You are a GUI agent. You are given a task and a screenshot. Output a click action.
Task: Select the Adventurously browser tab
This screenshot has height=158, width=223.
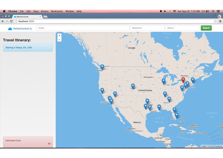pyautogui.click(x=27, y=17)
